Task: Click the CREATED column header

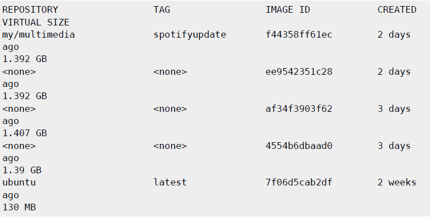Action: tap(397, 10)
